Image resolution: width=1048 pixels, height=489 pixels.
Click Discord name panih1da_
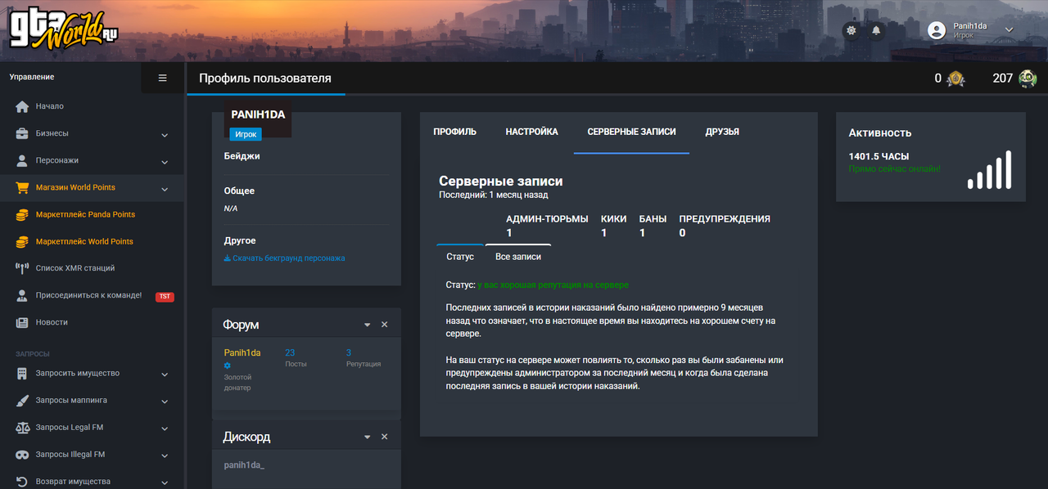tap(244, 464)
